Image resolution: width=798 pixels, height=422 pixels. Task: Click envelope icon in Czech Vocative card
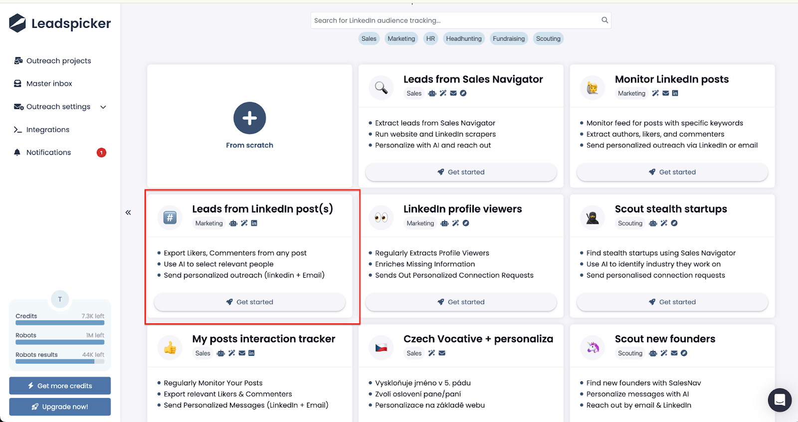(442, 353)
